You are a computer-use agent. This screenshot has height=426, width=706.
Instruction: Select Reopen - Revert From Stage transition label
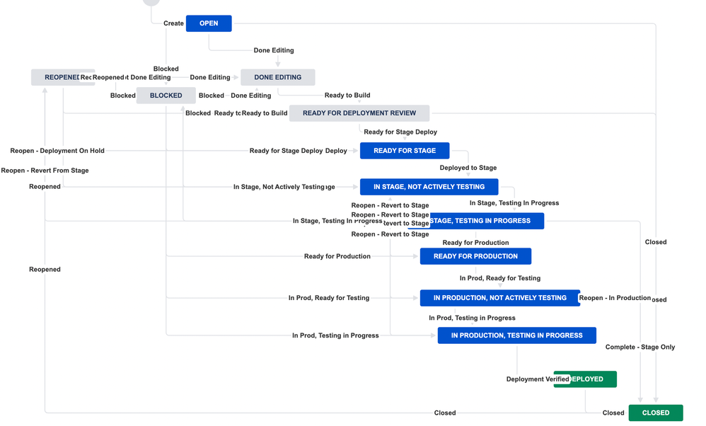pyautogui.click(x=45, y=171)
